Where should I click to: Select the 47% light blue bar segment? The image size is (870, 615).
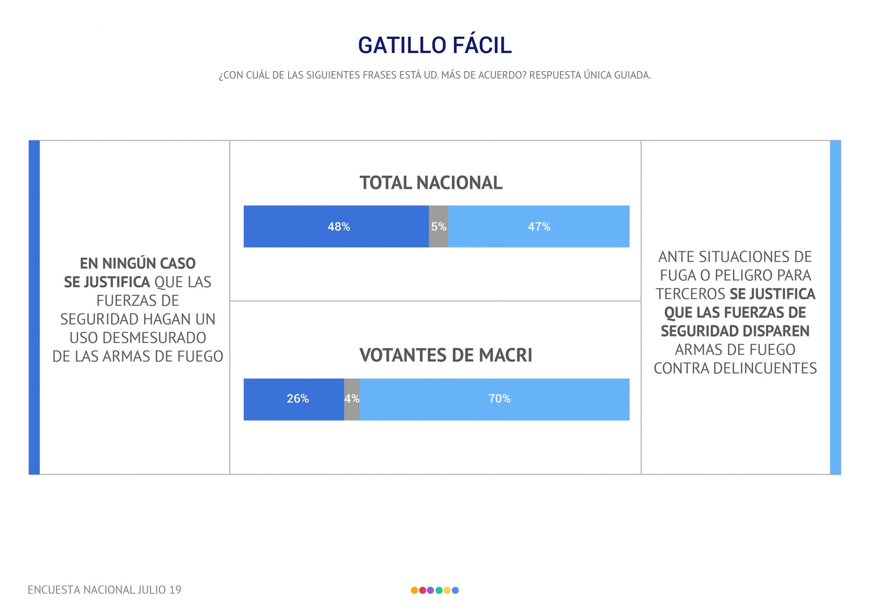(539, 226)
